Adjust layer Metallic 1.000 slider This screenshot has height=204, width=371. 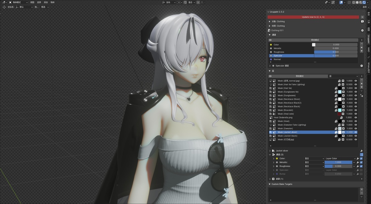338,162
